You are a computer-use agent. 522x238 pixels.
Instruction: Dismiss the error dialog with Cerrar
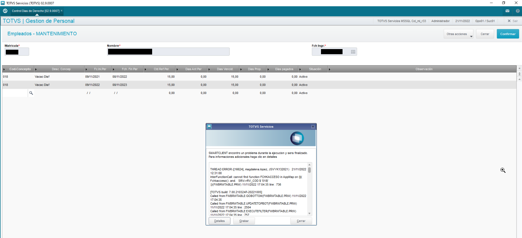click(x=301, y=221)
